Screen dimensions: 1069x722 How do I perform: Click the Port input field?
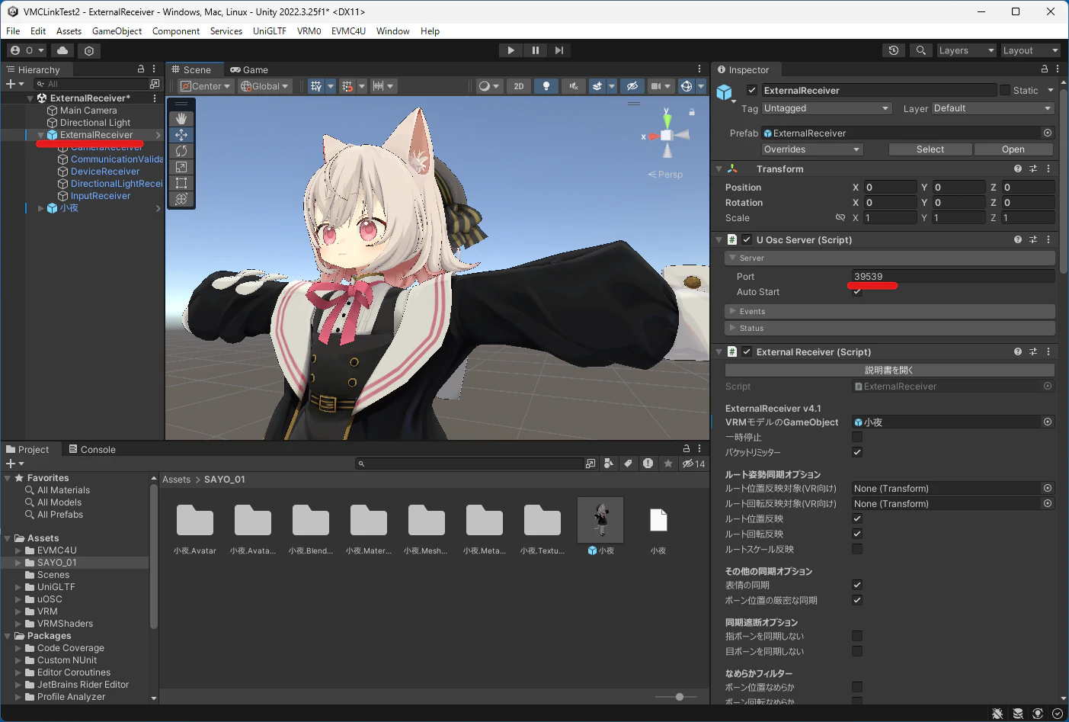(952, 277)
